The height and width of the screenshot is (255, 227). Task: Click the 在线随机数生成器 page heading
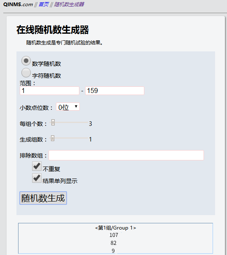point(53,30)
